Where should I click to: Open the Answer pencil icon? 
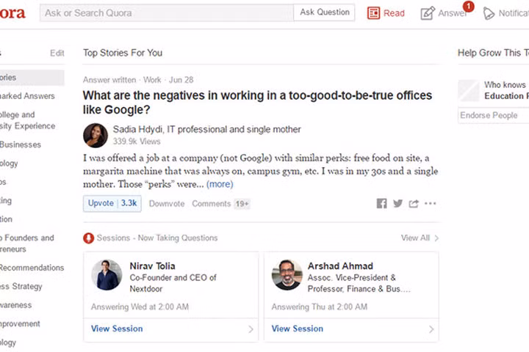(x=428, y=13)
